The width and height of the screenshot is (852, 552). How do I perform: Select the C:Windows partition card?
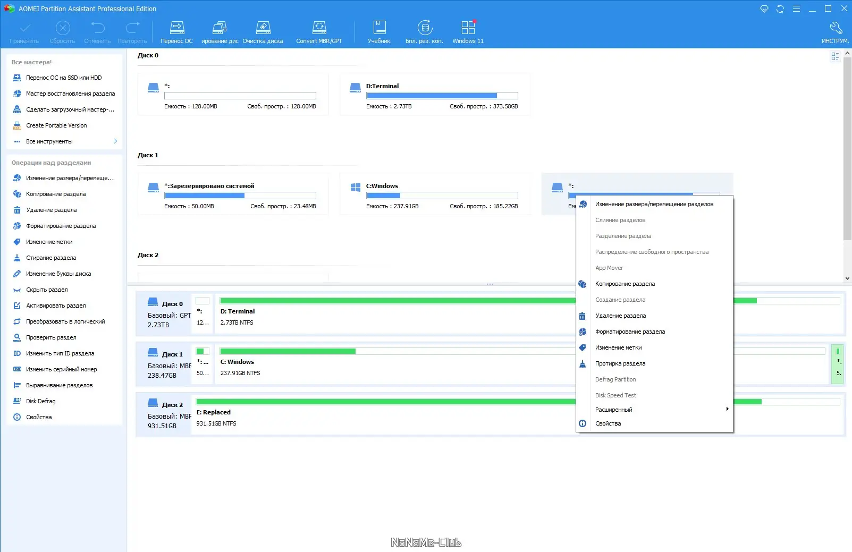[x=435, y=194]
